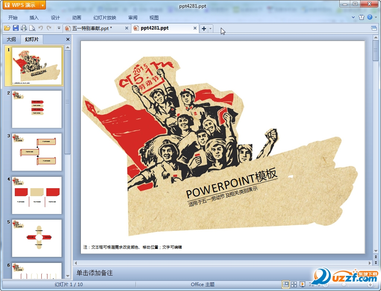Go to previous slide double-arrow button
Viewport: 381px width, 291px height.
376,257
